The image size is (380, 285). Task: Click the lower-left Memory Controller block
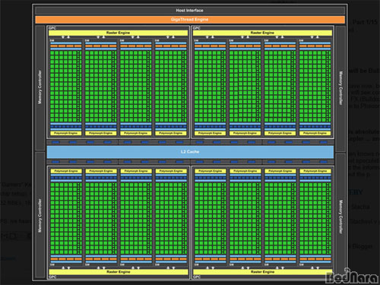click(x=40, y=215)
